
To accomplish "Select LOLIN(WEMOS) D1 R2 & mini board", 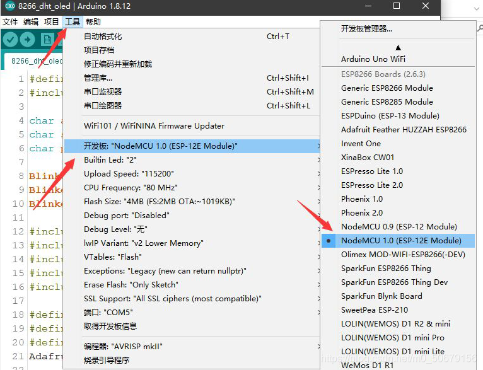I will pos(398,324).
